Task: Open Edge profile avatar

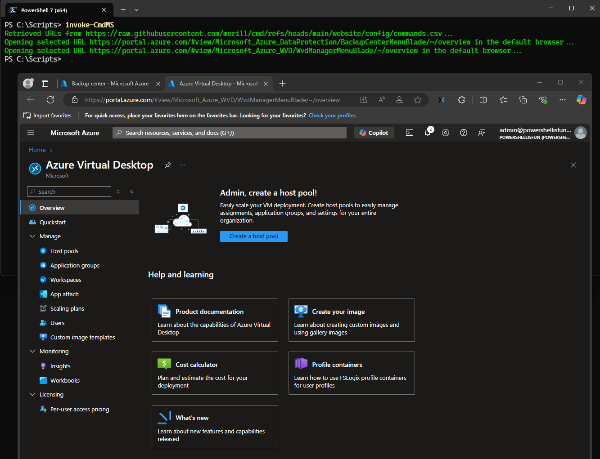Action: (28, 83)
